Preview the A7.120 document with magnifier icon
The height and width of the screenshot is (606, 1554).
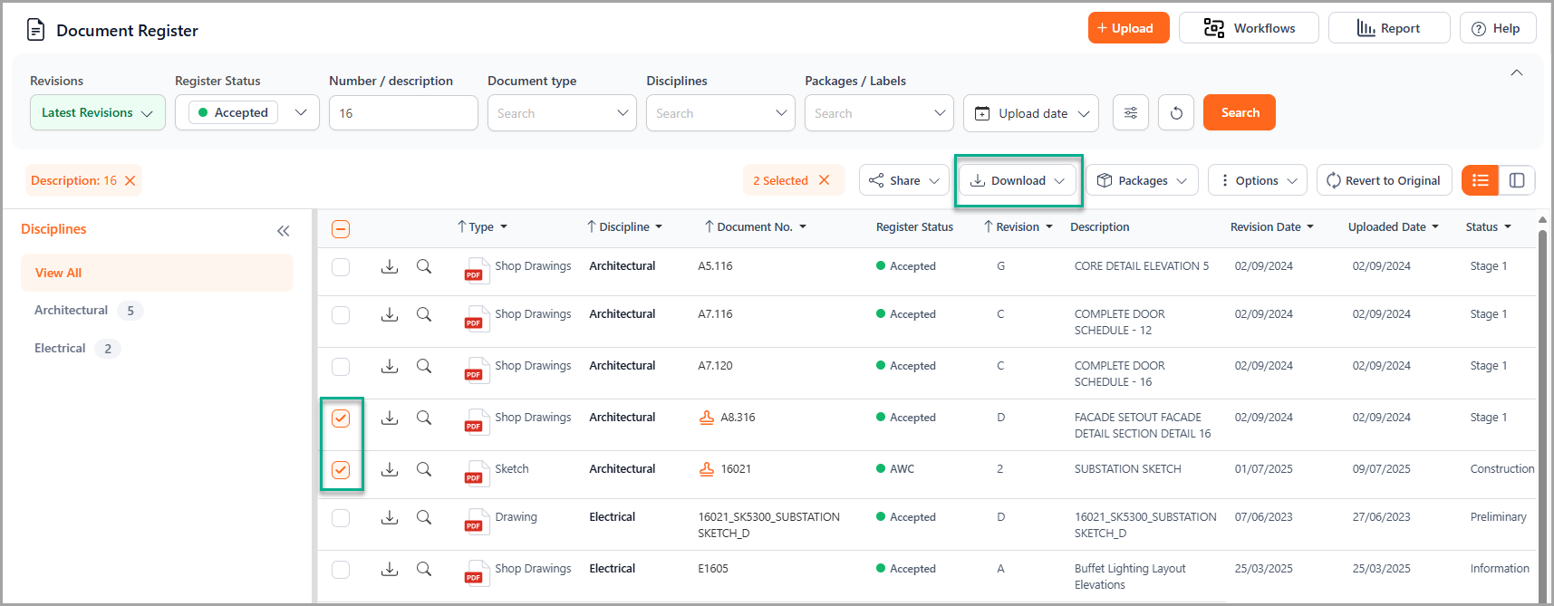click(x=423, y=366)
